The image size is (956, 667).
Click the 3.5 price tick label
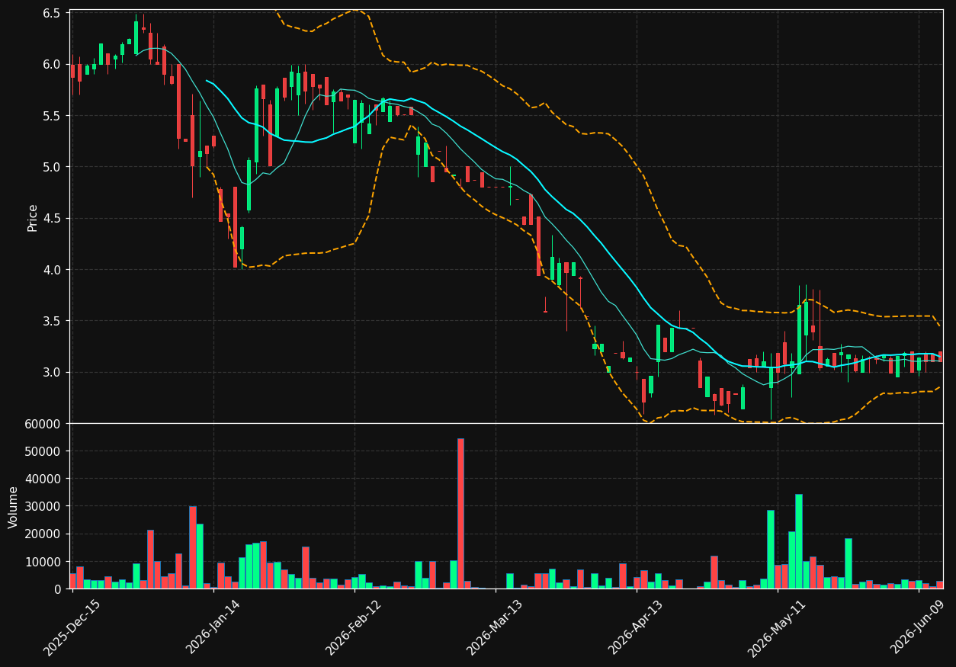tap(53, 321)
